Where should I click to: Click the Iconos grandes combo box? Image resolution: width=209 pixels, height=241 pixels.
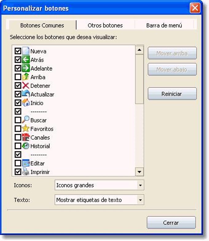[x=99, y=185]
